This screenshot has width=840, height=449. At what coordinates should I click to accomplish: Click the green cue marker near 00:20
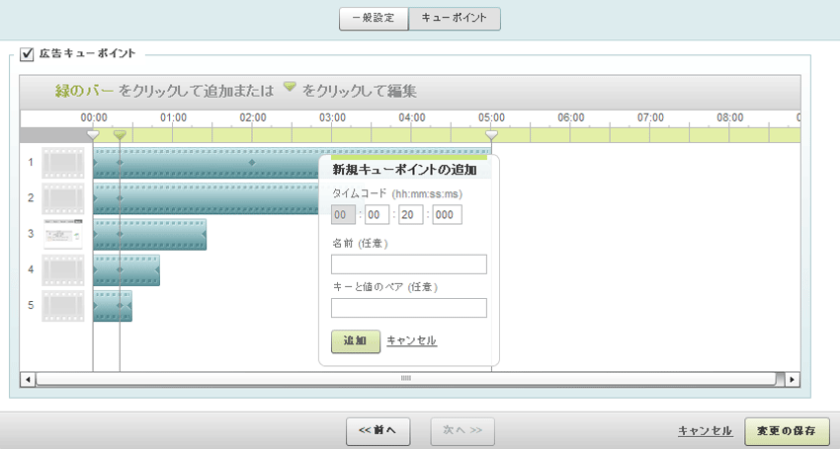[120, 134]
